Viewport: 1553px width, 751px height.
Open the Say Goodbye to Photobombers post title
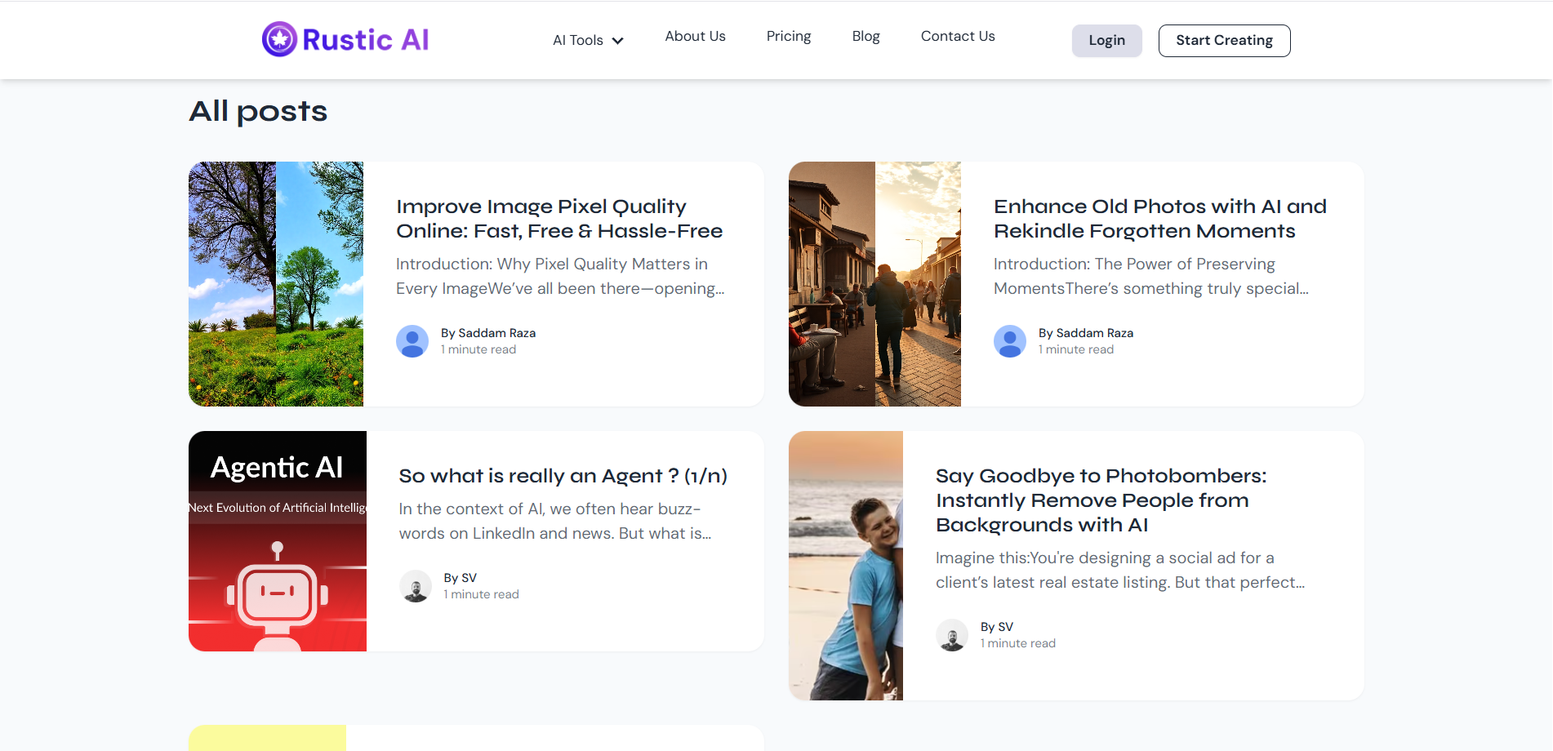click(x=1101, y=500)
